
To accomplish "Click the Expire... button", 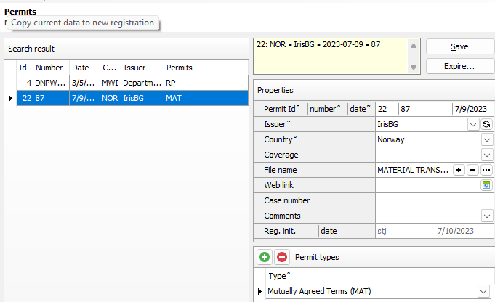I will (460, 66).
